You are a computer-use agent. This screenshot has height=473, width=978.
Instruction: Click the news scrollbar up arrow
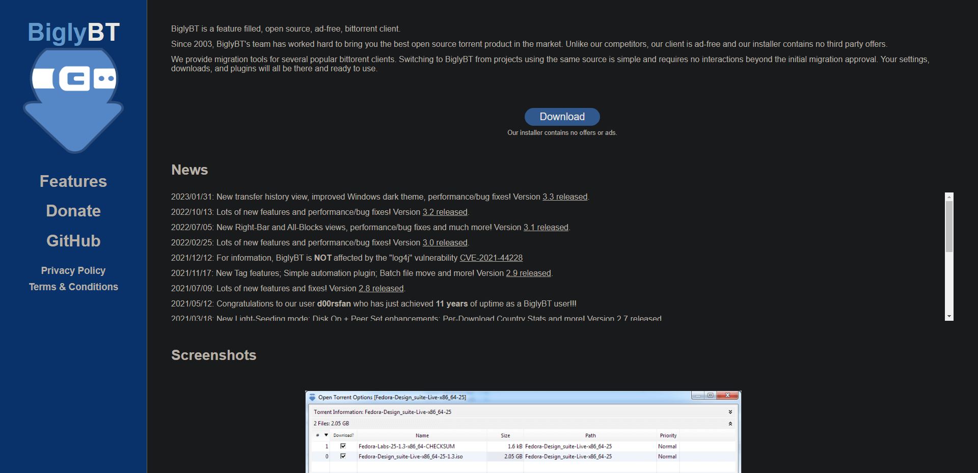949,197
